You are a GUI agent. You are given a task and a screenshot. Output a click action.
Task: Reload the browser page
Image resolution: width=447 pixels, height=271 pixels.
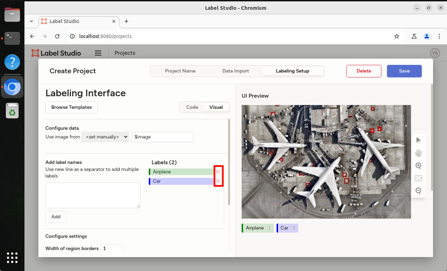[x=57, y=36]
